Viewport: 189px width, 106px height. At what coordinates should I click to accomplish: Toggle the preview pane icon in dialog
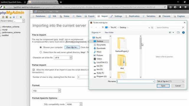click(178, 32)
